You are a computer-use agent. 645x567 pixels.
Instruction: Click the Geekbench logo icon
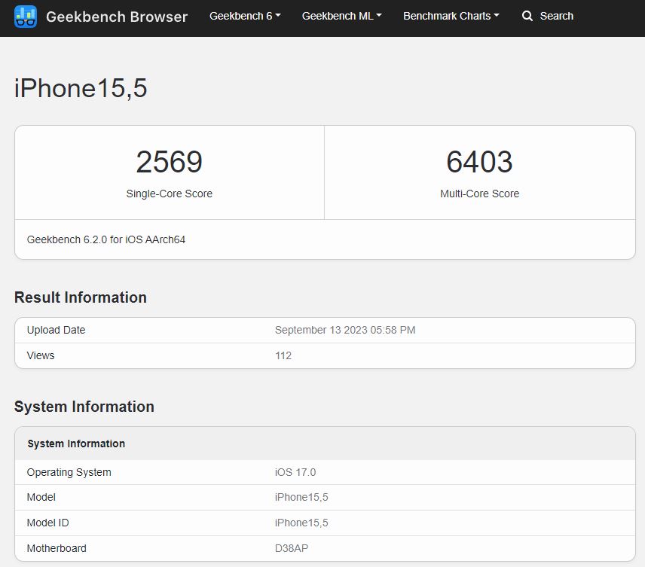tap(26, 17)
